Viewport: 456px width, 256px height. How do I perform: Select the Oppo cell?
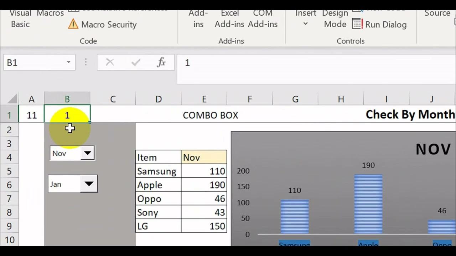tap(159, 198)
